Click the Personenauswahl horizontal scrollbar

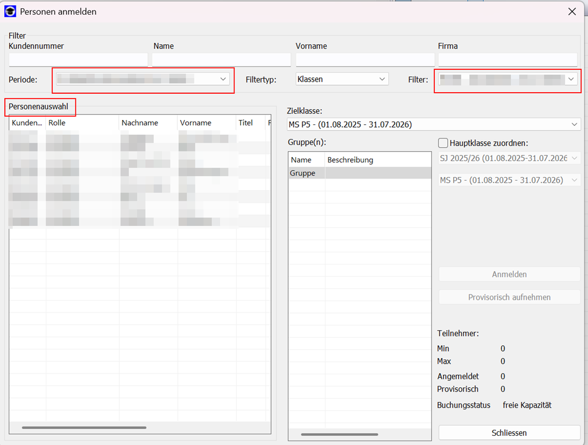(84, 428)
